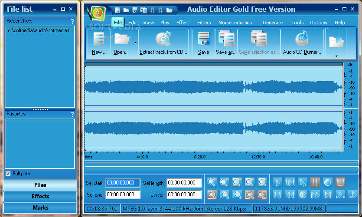Image resolution: width=362 pixels, height=217 pixels.
Task: Open the Filters menu
Action: tap(204, 23)
